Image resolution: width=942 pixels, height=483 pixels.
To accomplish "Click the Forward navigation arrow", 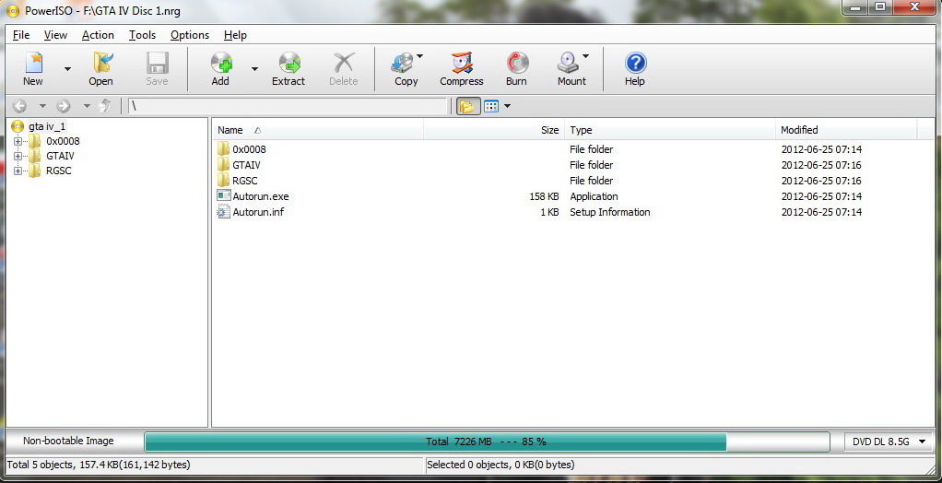I will (x=63, y=106).
